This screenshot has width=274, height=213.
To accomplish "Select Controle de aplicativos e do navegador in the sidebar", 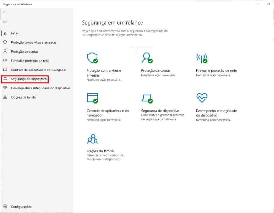I will tap(39, 70).
